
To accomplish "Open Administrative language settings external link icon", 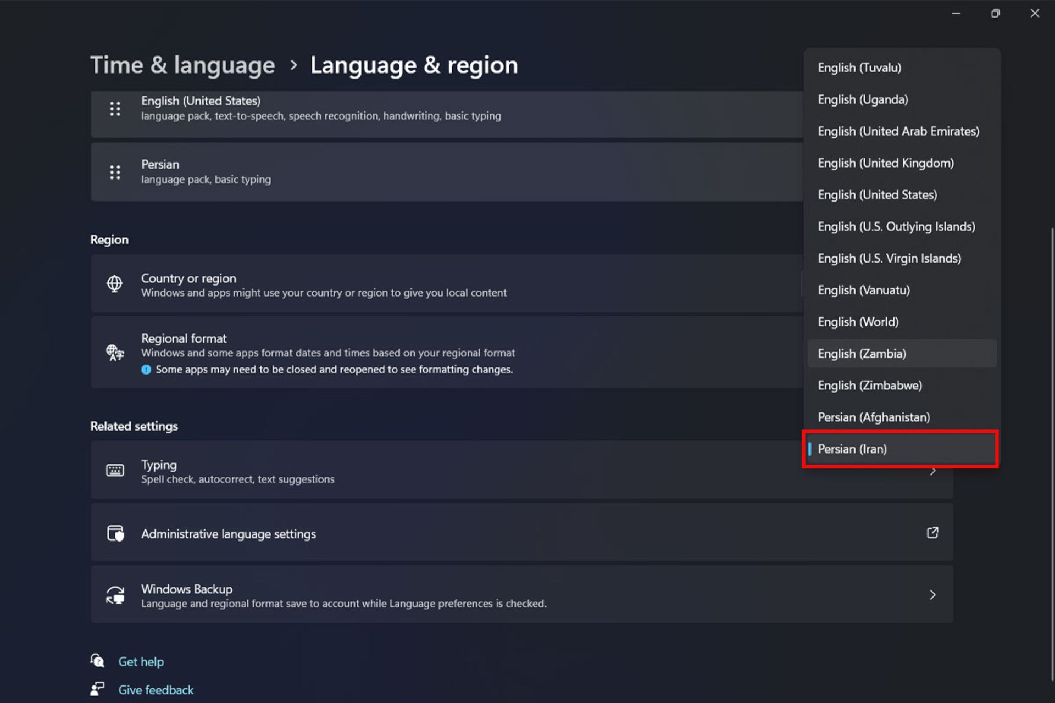I will point(932,533).
